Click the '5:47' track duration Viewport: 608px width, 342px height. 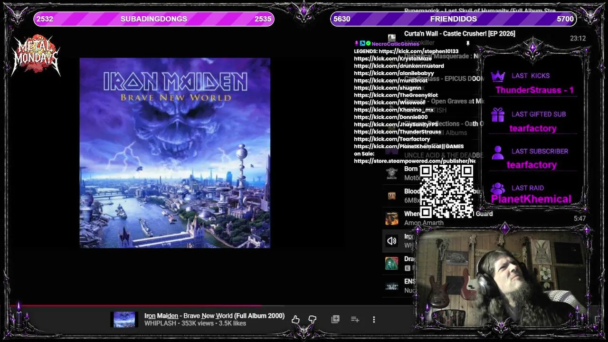[579, 219]
